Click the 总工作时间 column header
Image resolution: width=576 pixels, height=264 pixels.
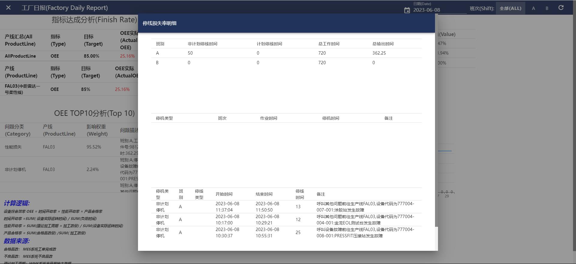pyautogui.click(x=329, y=44)
